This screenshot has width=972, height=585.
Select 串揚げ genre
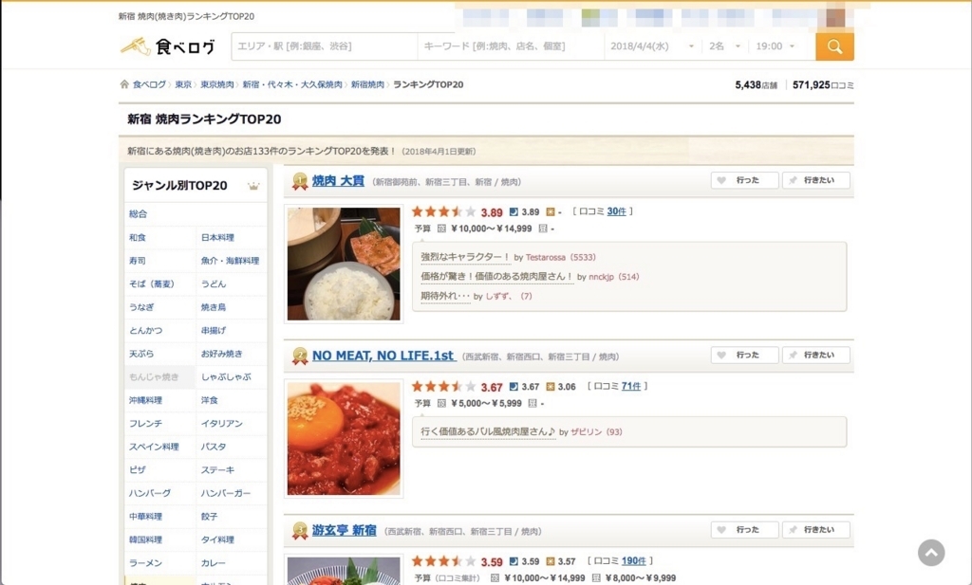[214, 331]
